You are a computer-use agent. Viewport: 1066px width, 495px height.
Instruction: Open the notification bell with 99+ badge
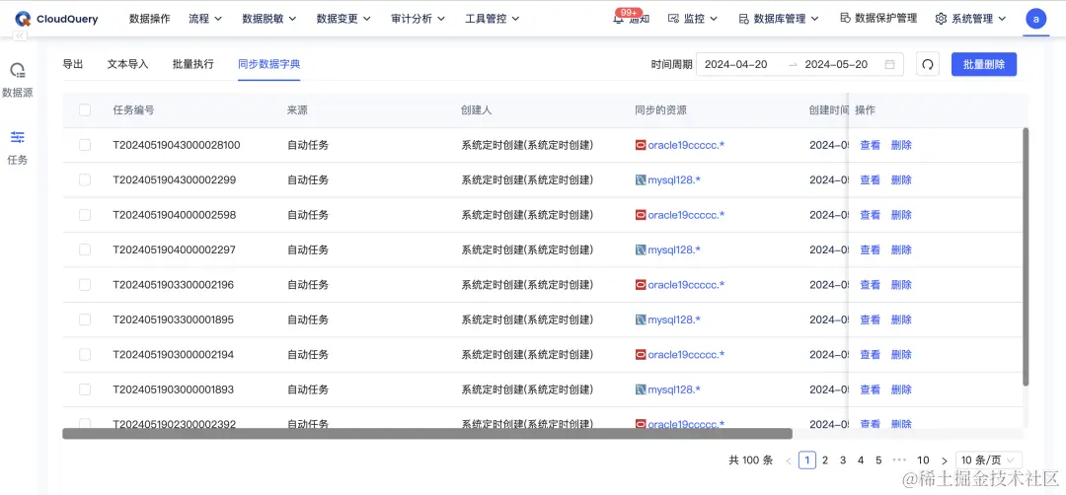[617, 19]
